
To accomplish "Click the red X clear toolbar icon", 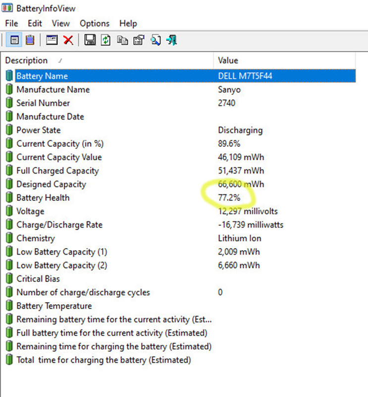I will click(68, 40).
